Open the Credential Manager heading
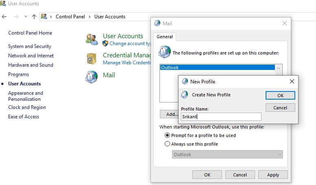Viewport: 316px width, 185px height. 127,55
